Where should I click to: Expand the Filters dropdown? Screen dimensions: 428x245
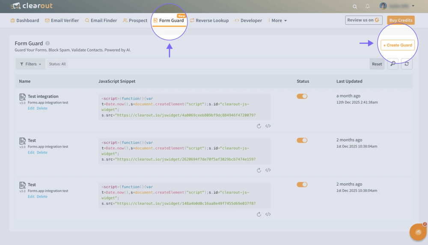[x=30, y=64]
